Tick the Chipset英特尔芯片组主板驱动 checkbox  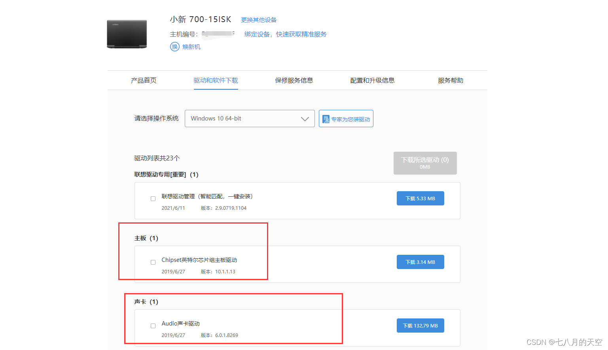(153, 262)
